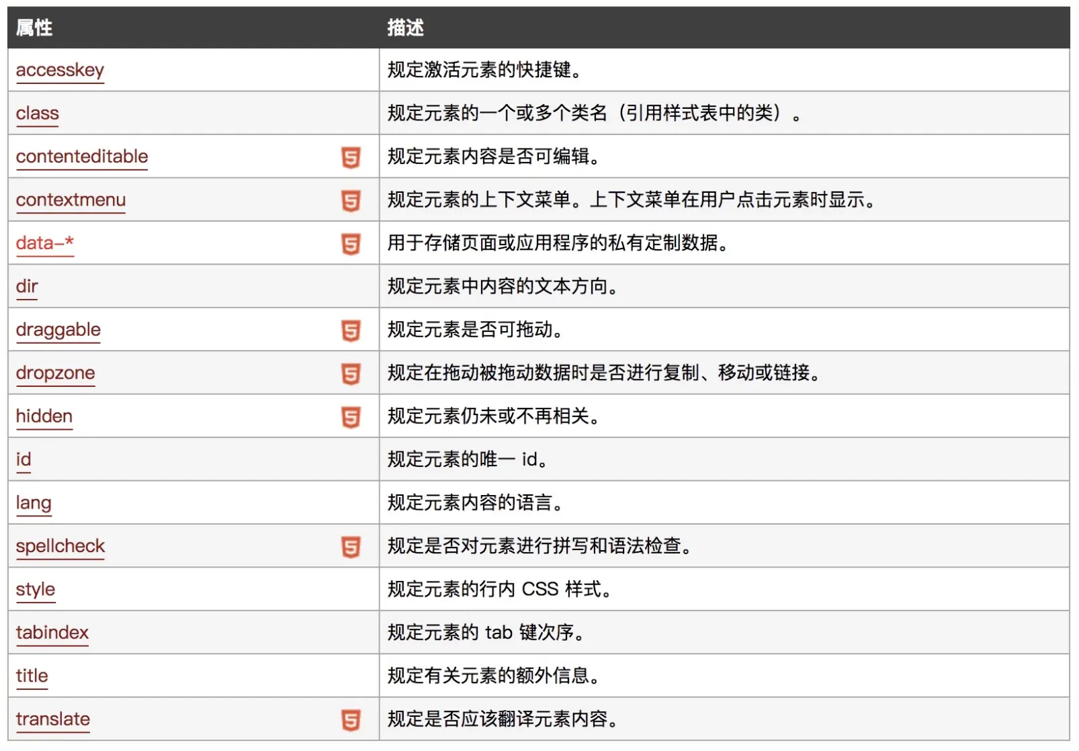Click the HTML5 icon next to data-*
This screenshot has height=751, width=1079.
pyautogui.click(x=351, y=244)
